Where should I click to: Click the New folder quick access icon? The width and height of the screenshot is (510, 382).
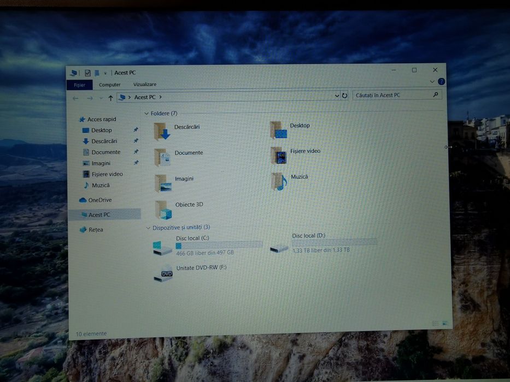pyautogui.click(x=97, y=73)
